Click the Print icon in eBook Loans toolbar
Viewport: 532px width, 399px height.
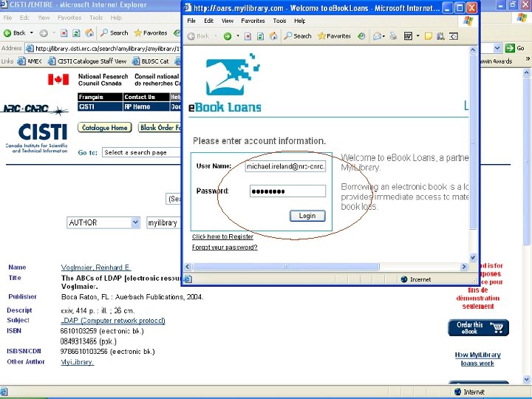coord(393,35)
